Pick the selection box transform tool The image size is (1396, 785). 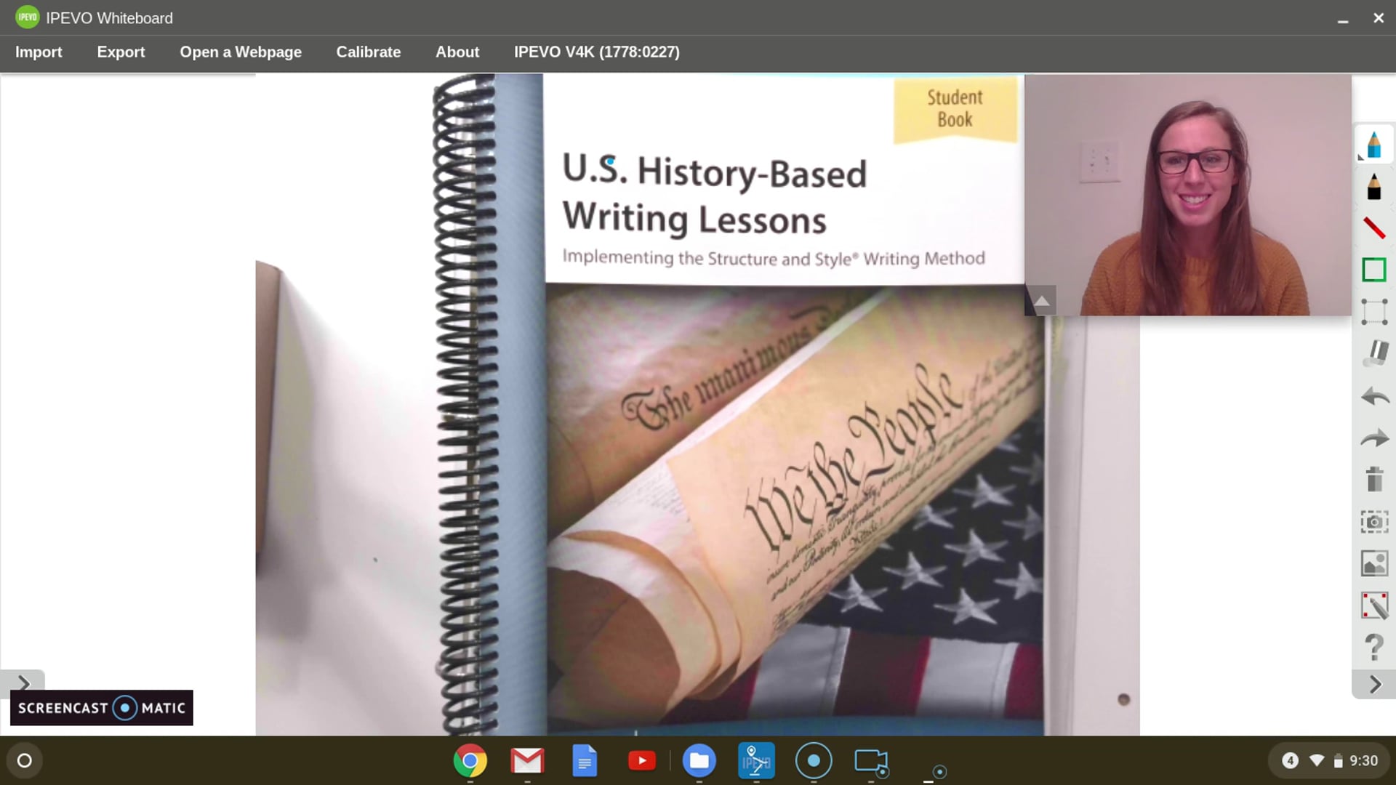coord(1373,312)
